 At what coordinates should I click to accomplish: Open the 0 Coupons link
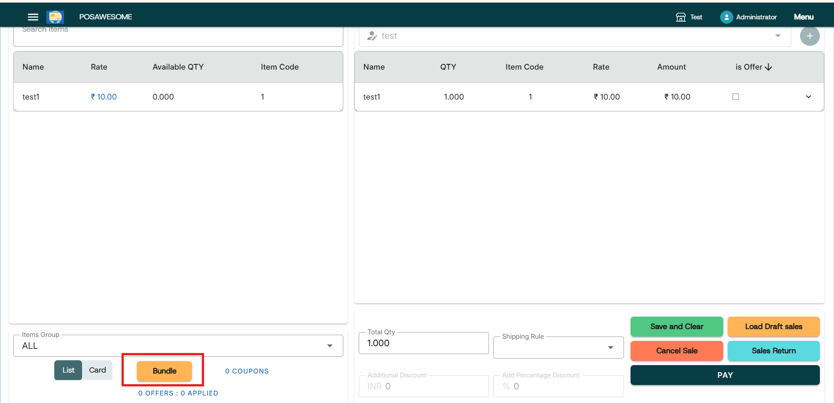point(247,371)
